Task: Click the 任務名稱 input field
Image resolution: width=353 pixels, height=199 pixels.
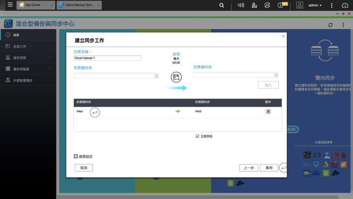Action: (x=107, y=58)
